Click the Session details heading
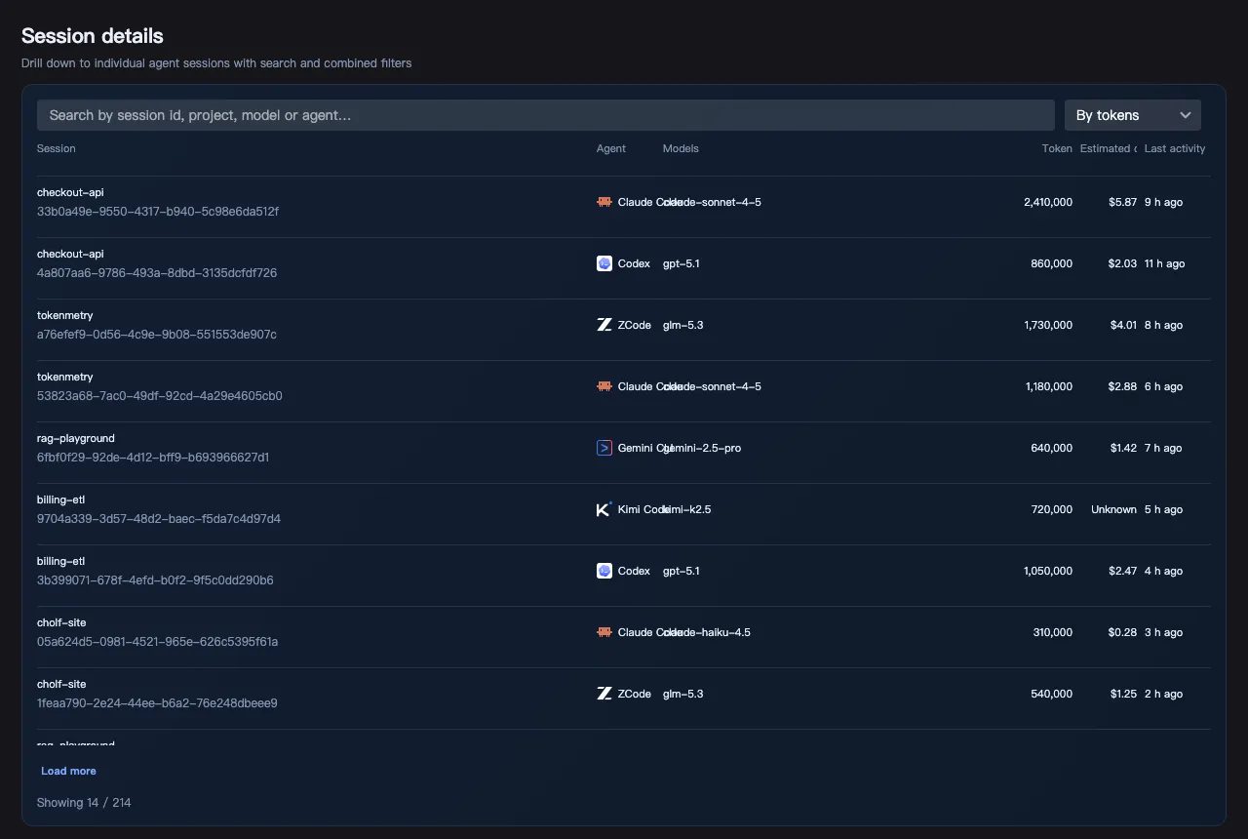 [x=93, y=36]
